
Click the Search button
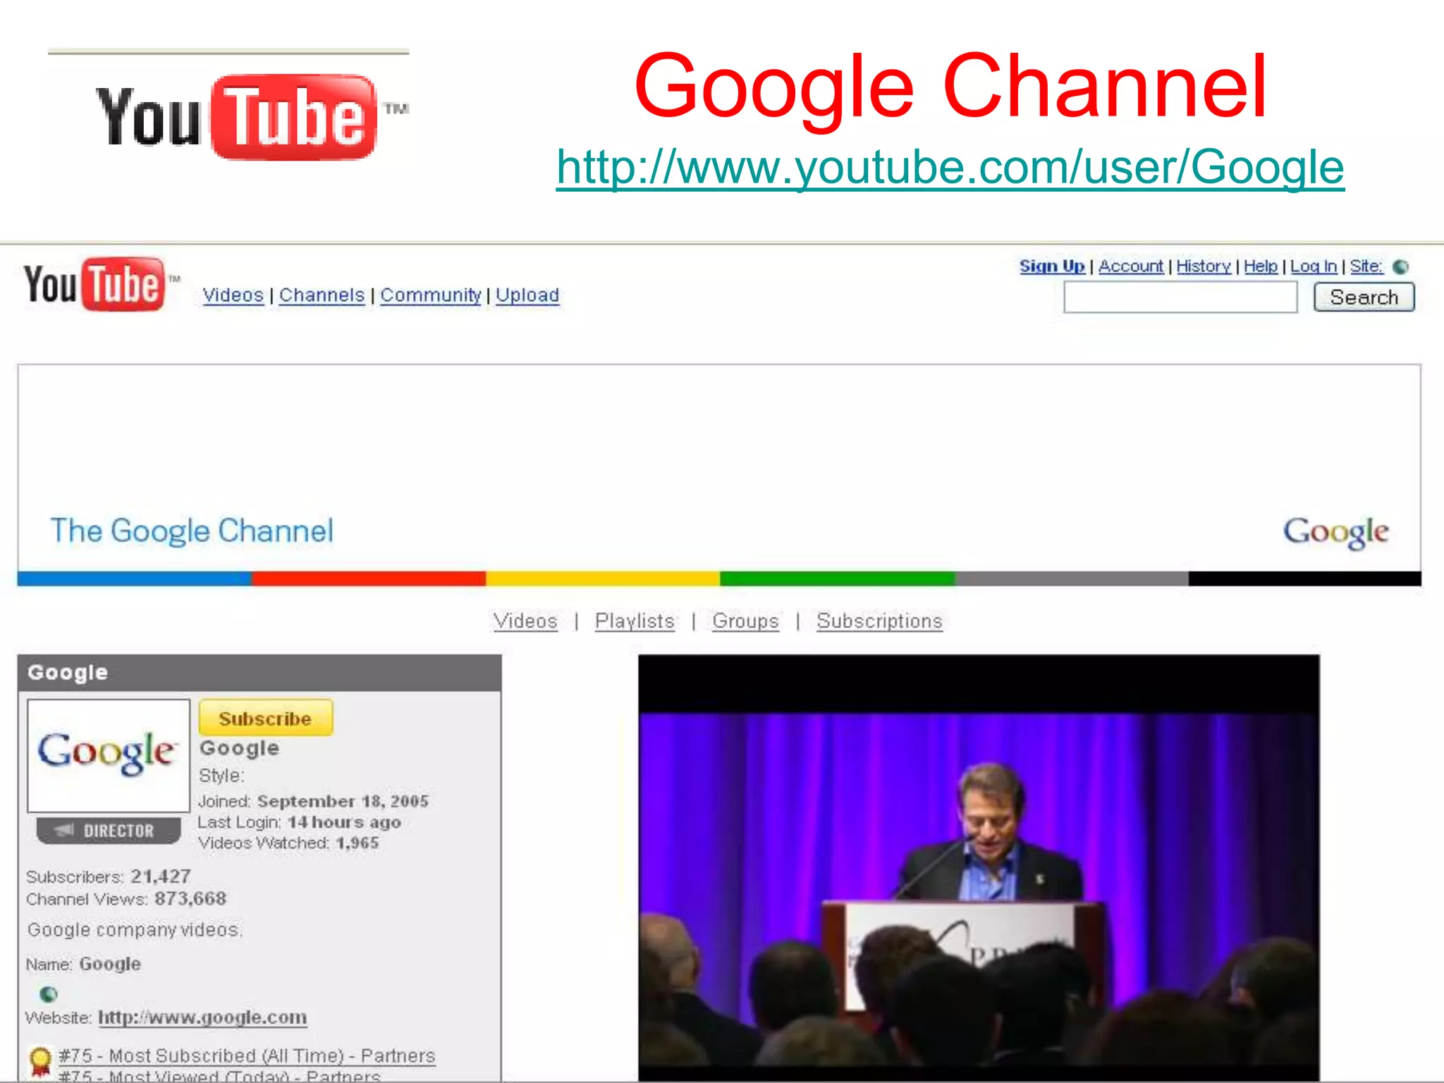tap(1364, 297)
